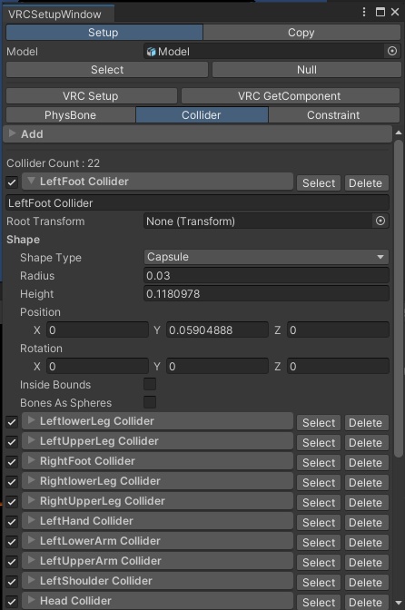
Task: Select the LeftHand Collider object
Action: coord(319,523)
